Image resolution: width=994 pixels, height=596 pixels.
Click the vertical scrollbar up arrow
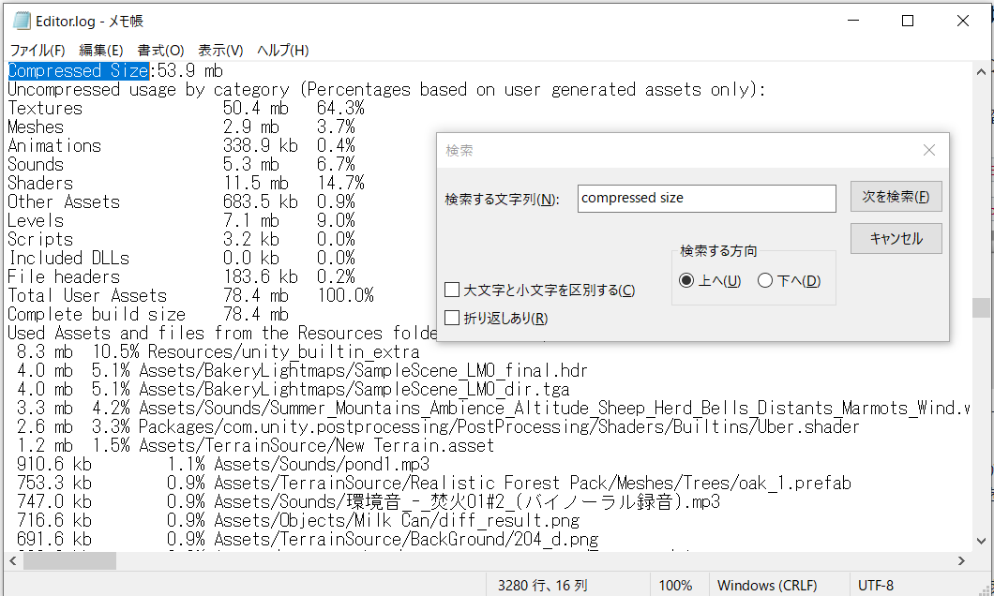[x=981, y=71]
